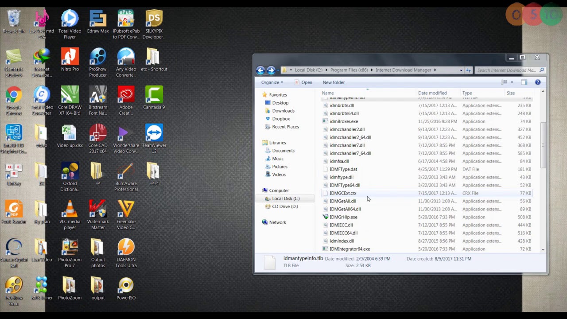Image resolution: width=567 pixels, height=319 pixels.
Task: Click the Open toolbar button
Action: pyautogui.click(x=303, y=82)
